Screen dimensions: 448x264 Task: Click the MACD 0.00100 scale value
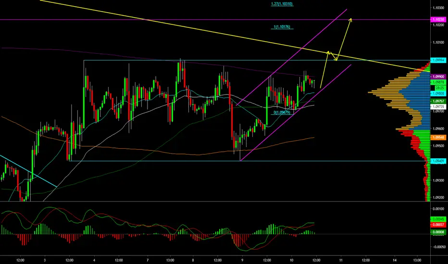point(438,209)
